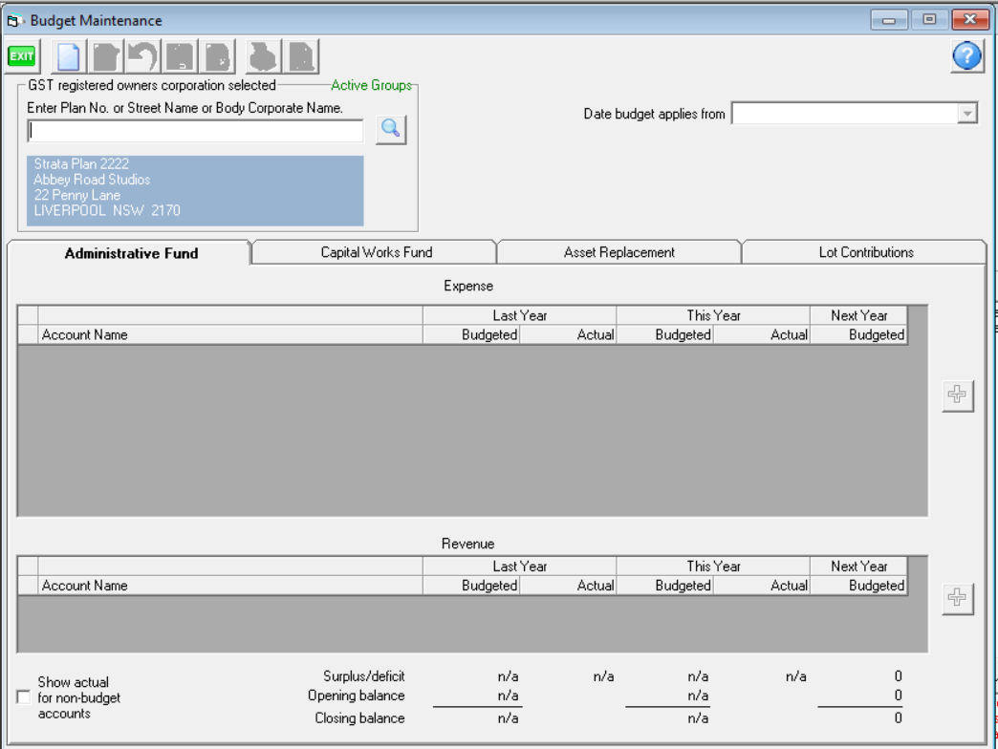Click the greyed-out bag-shaped toolbar icon

coord(263,57)
